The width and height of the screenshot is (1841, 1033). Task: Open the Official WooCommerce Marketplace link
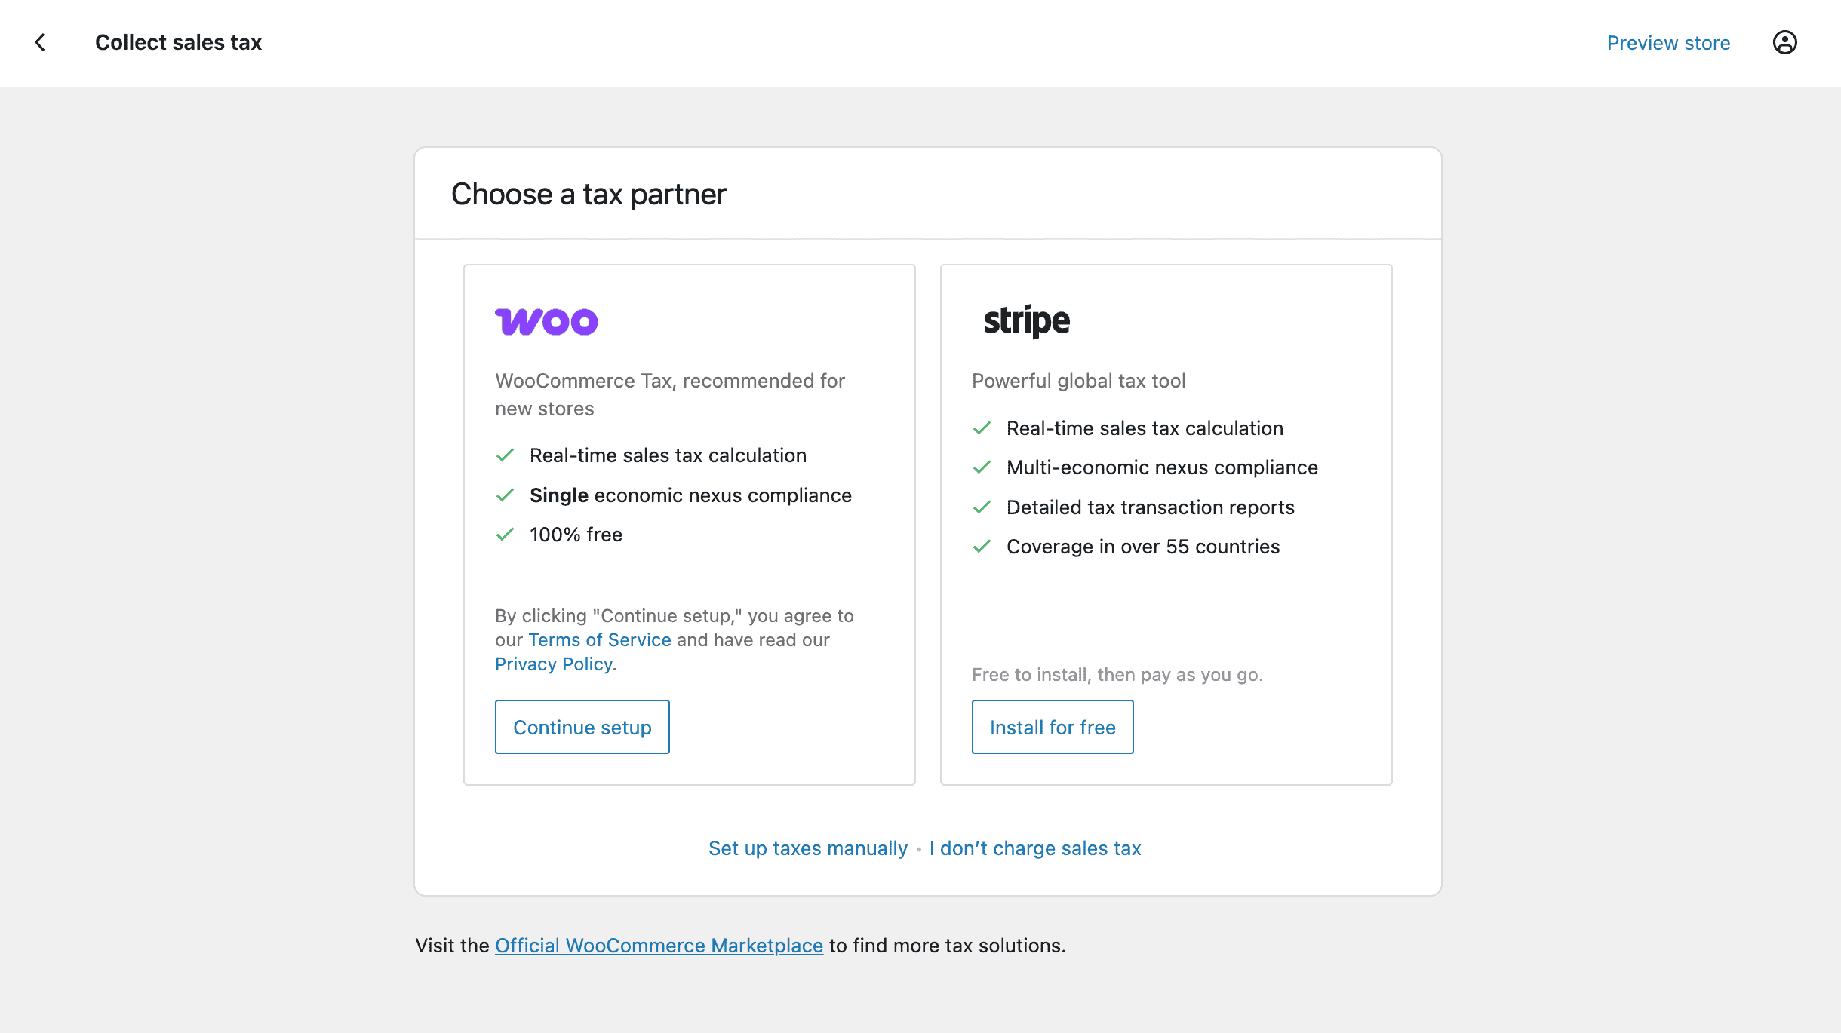(x=659, y=945)
